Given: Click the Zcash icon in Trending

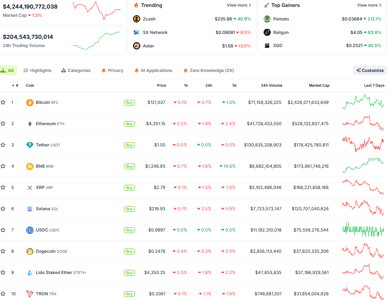Looking at the screenshot, I should [x=137, y=19].
